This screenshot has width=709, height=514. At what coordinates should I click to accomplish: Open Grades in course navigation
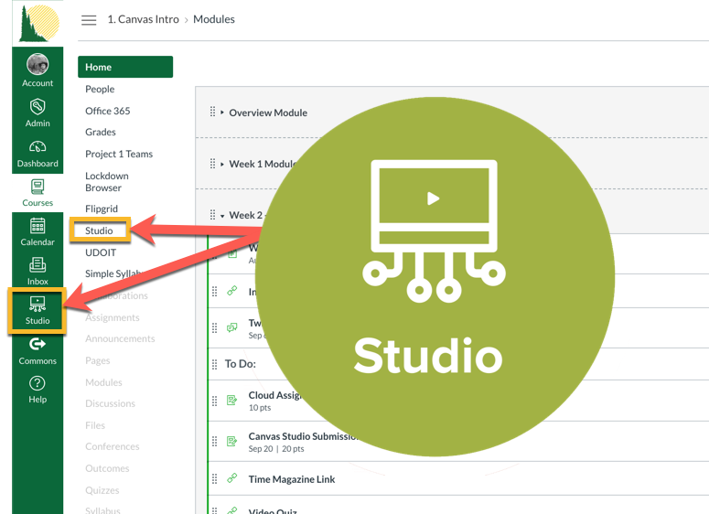pyautogui.click(x=101, y=132)
